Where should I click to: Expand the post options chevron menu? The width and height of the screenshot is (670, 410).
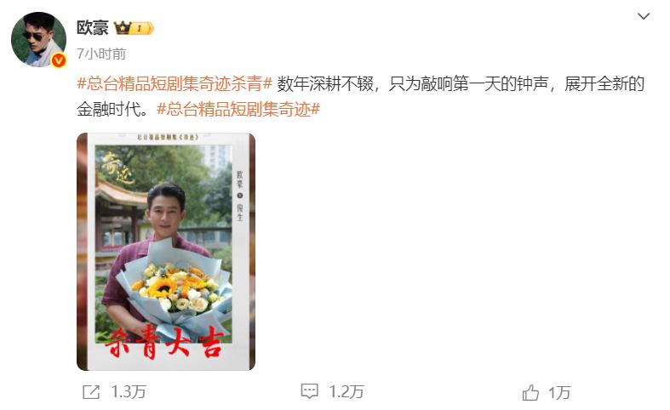(x=644, y=16)
